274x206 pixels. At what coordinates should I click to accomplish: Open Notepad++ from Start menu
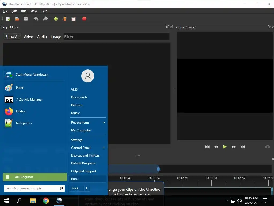35,123
